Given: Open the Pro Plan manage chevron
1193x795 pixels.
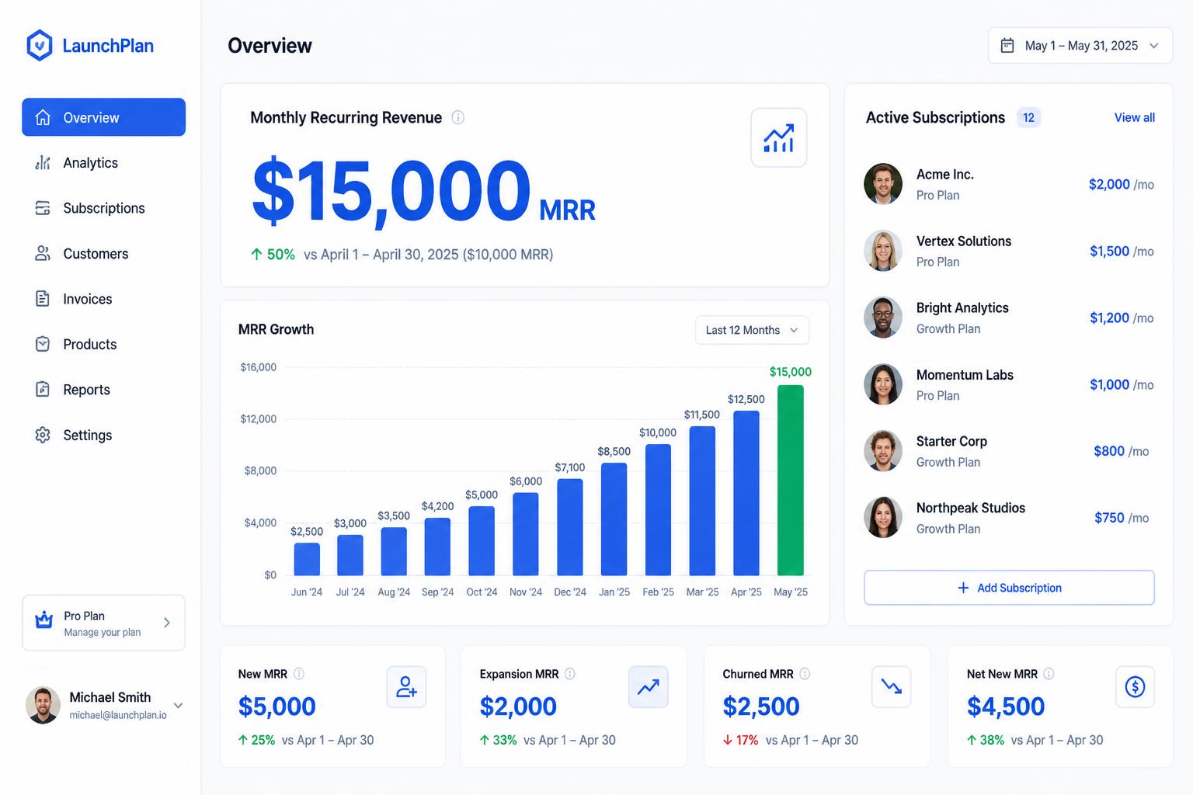Looking at the screenshot, I should click(166, 623).
